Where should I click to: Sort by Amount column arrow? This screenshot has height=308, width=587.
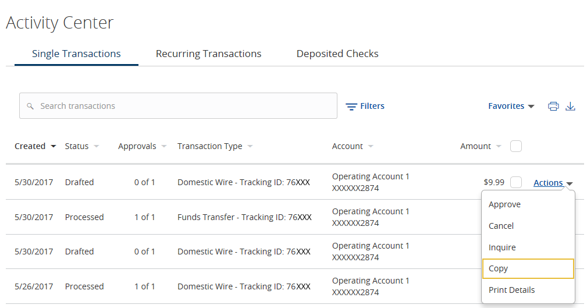coord(499,146)
